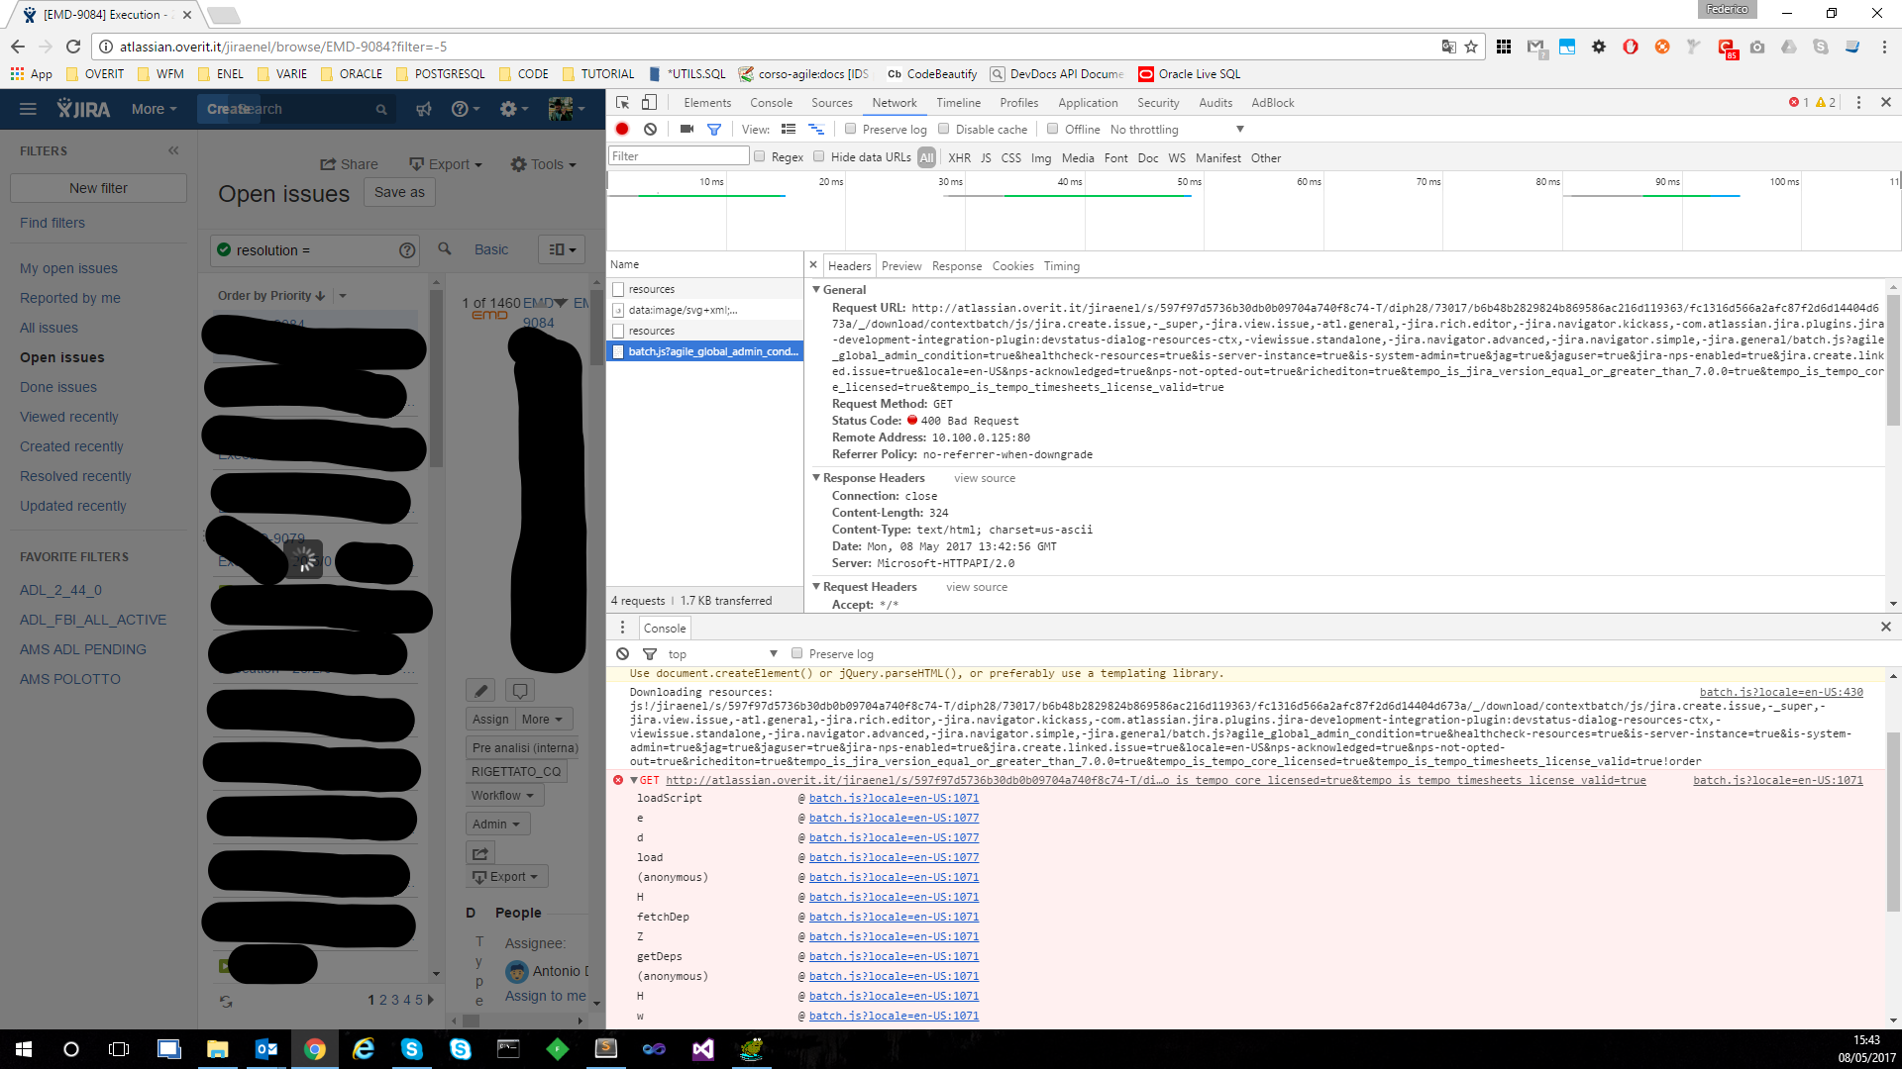Bookmark this page with the star
This screenshot has width=1902, height=1069.
[1471, 47]
